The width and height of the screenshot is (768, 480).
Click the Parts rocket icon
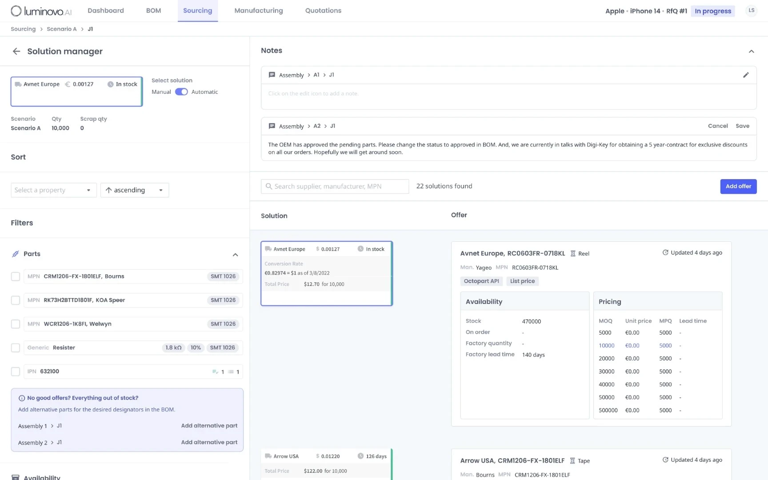16,254
